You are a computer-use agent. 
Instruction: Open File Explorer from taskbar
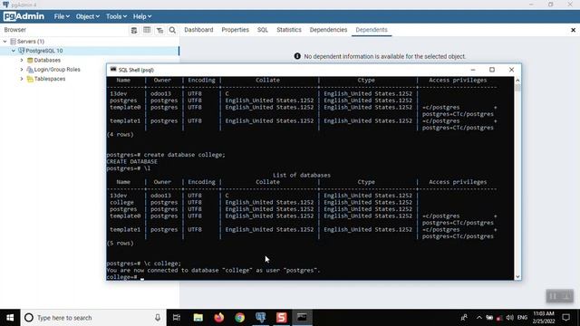[x=198, y=318]
